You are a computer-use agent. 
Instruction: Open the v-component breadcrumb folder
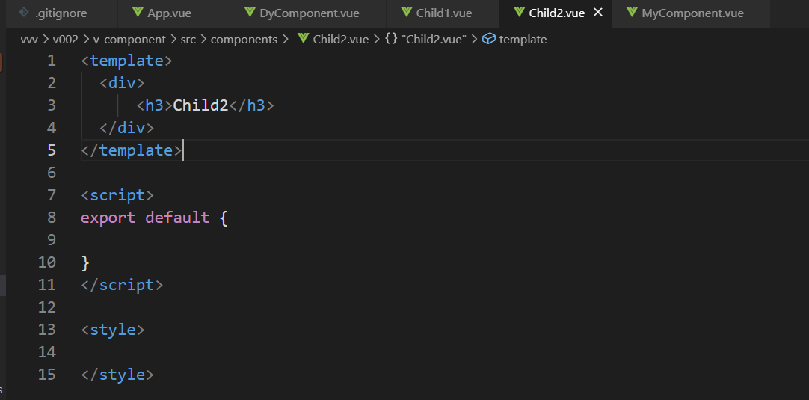pyautogui.click(x=129, y=40)
